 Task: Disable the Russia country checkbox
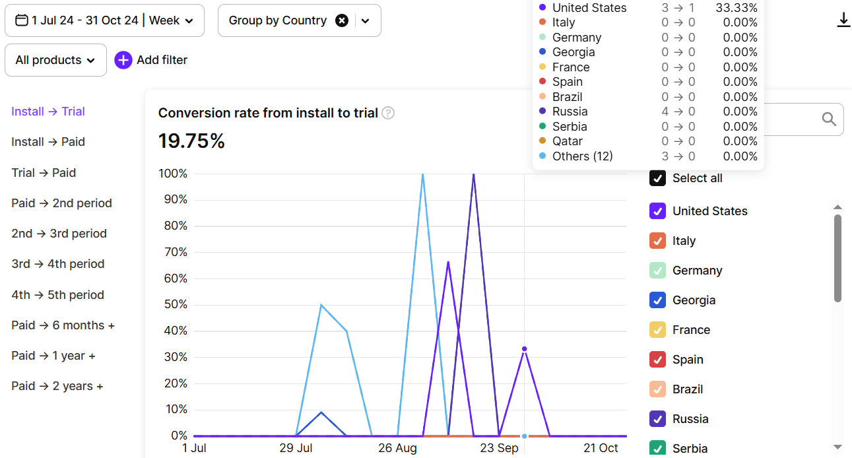[657, 419]
